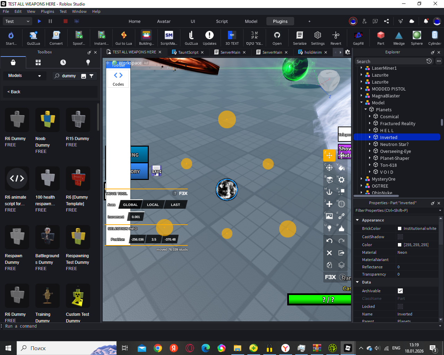Set F3X axes to LAST
This screenshot has width=444, height=355.
pyautogui.click(x=176, y=205)
